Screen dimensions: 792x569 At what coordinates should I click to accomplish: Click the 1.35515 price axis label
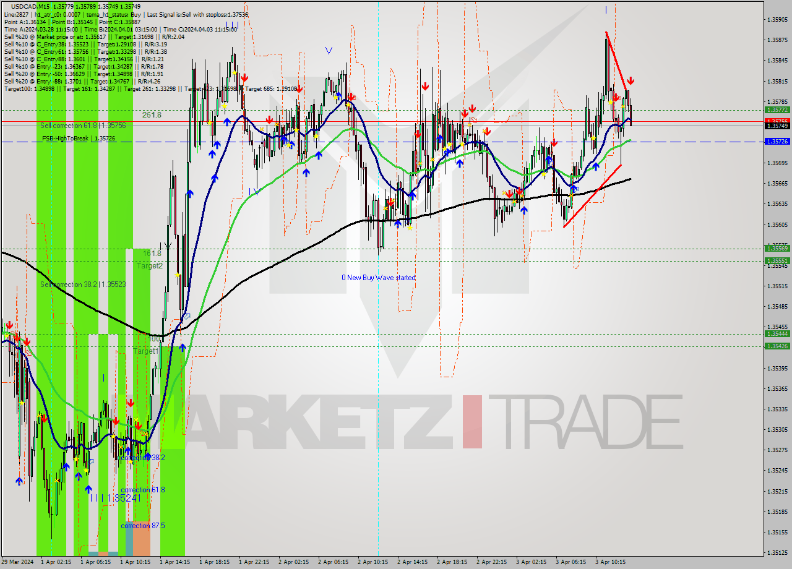pos(777,286)
